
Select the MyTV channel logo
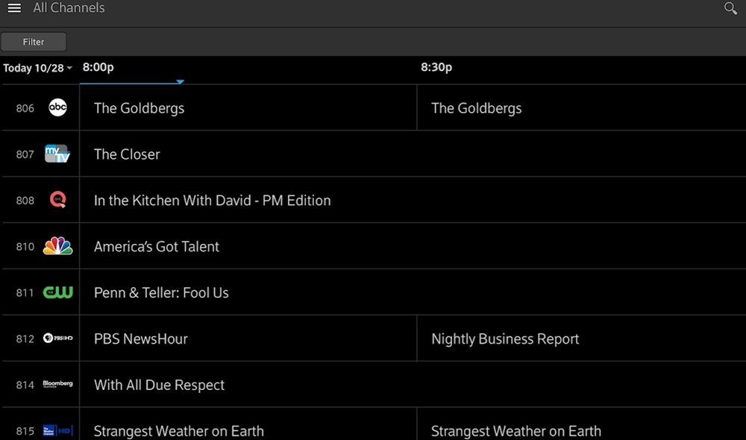click(x=57, y=154)
